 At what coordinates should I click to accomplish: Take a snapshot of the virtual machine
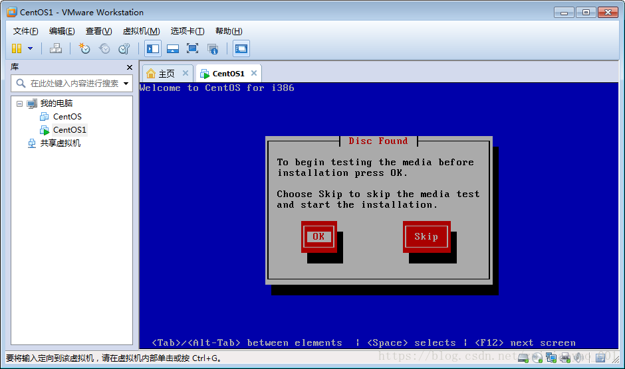[x=84, y=48]
